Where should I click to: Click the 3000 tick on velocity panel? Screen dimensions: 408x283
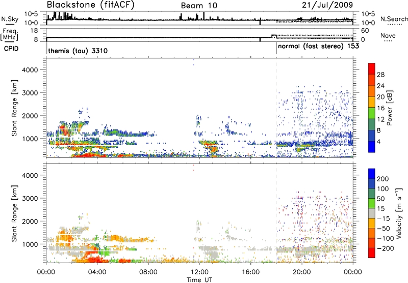coord(30,198)
